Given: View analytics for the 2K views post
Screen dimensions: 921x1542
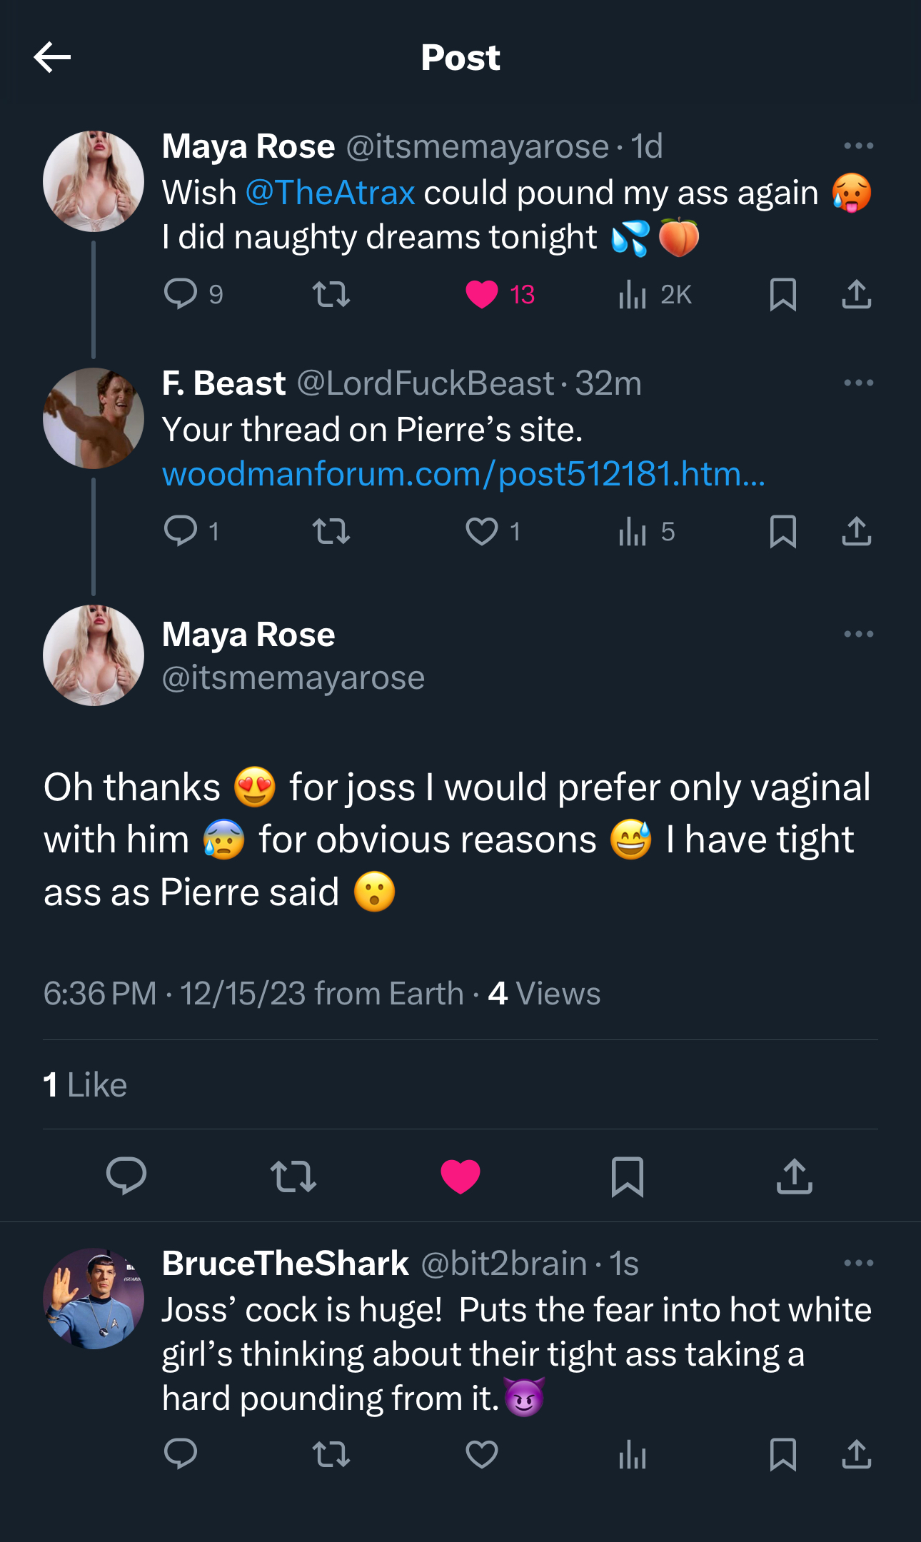Looking at the screenshot, I should coord(633,293).
